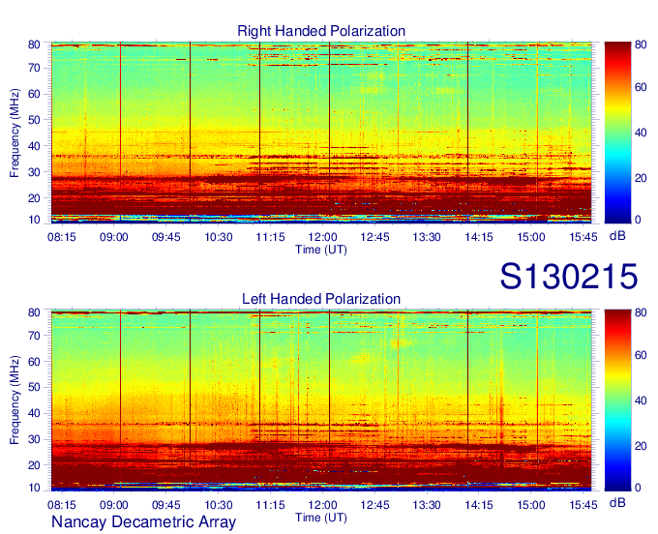Click the 15:45 time tick of Right Handed plot

(x=583, y=237)
